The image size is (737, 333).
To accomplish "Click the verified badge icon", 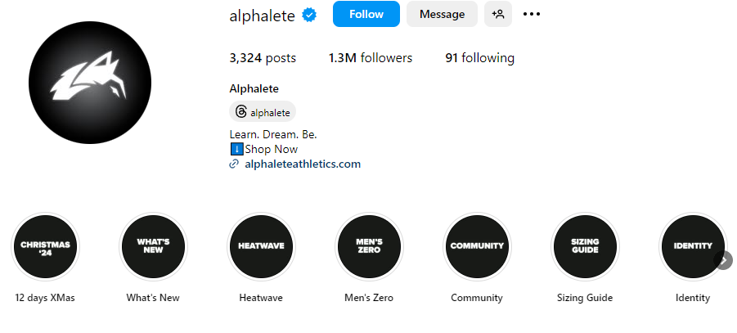I will (x=310, y=15).
